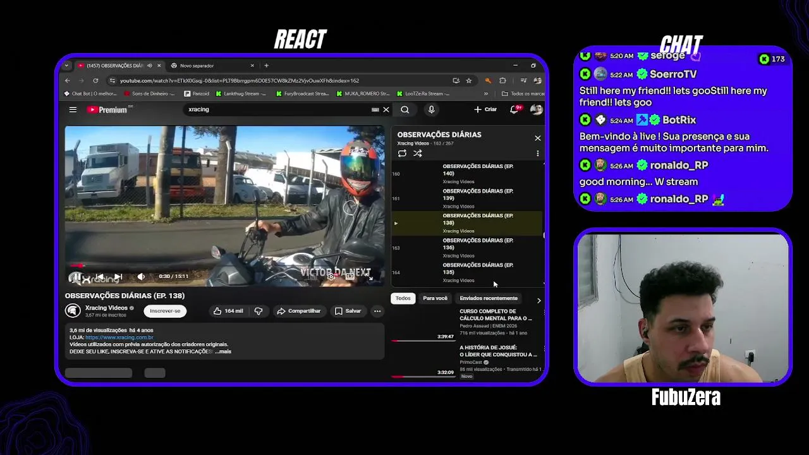
Task: Mute audio on the YouTube browser tab
Action: [x=150, y=65]
